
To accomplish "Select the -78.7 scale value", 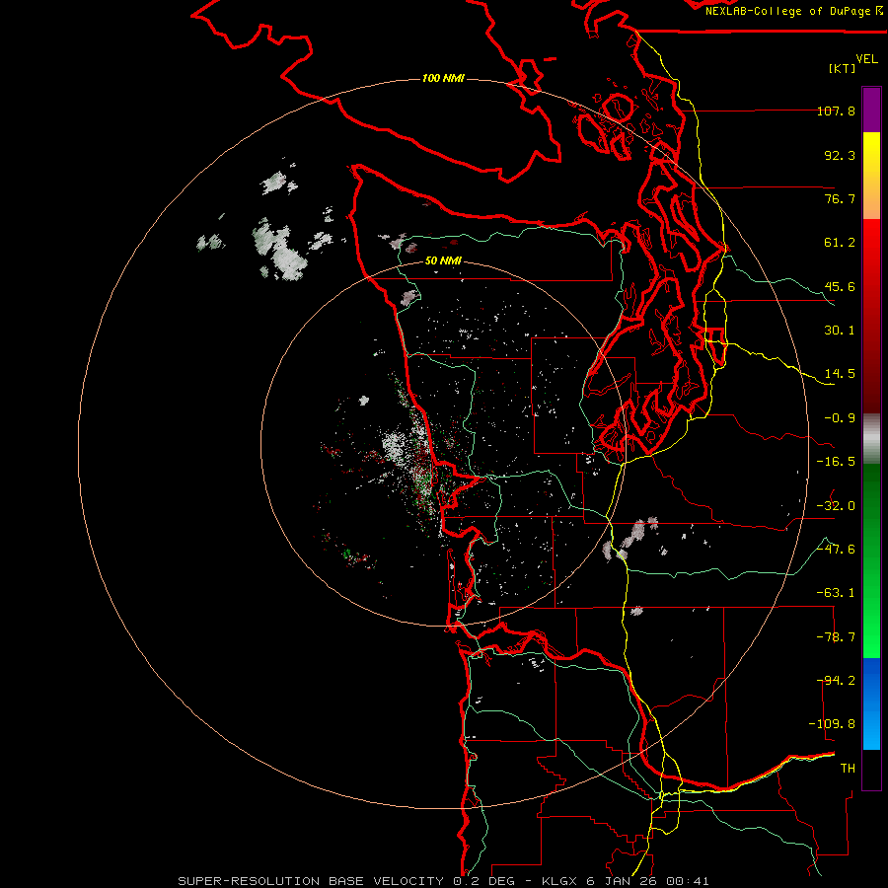I will pos(836,637).
